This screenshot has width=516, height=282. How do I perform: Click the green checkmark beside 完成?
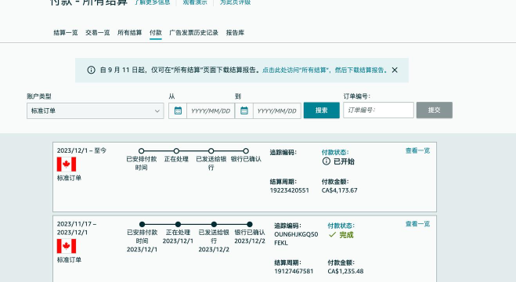[x=332, y=235]
